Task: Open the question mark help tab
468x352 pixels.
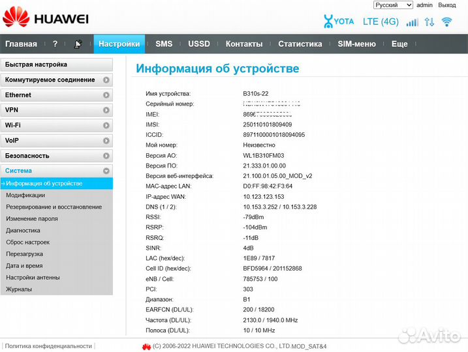Action: click(55, 44)
